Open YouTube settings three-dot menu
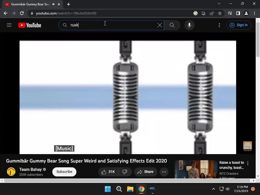The image size is (260, 195). click(x=219, y=25)
